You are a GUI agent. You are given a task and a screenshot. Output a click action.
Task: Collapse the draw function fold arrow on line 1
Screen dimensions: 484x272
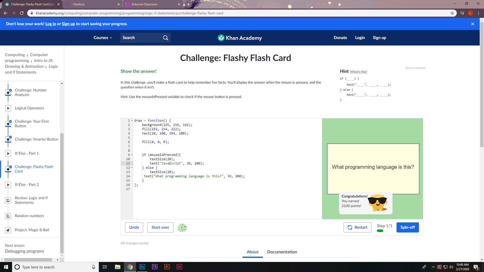(x=132, y=121)
